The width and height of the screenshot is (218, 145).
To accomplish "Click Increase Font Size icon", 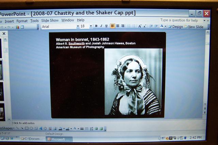I will point(140,26).
